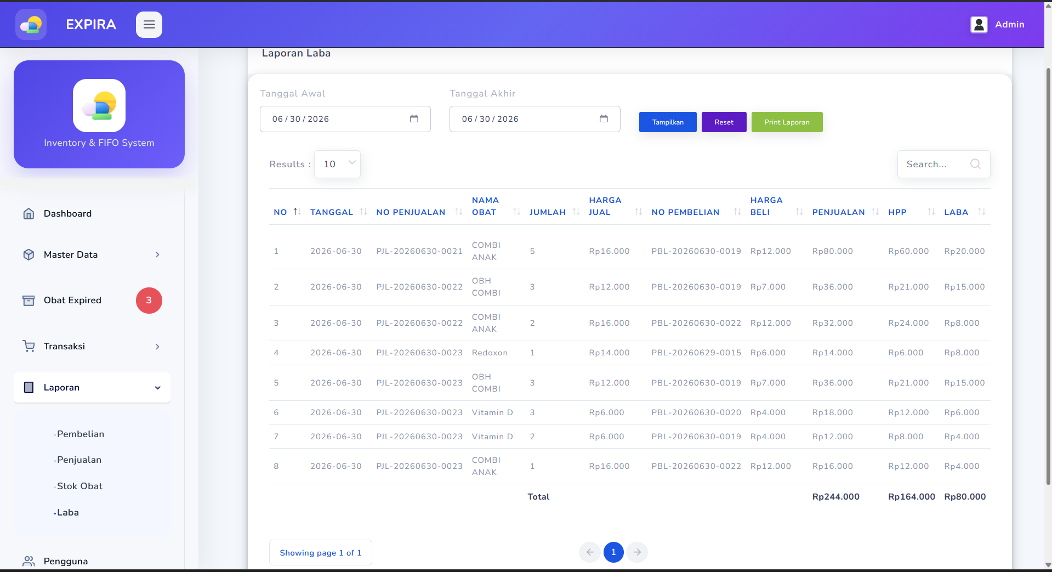
Task: Open the Results per page dropdown
Action: click(x=337, y=164)
